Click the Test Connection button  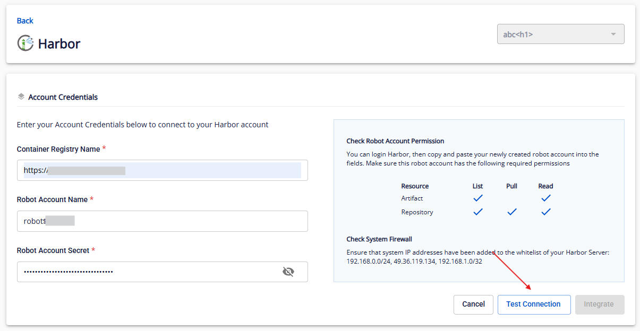(x=533, y=304)
